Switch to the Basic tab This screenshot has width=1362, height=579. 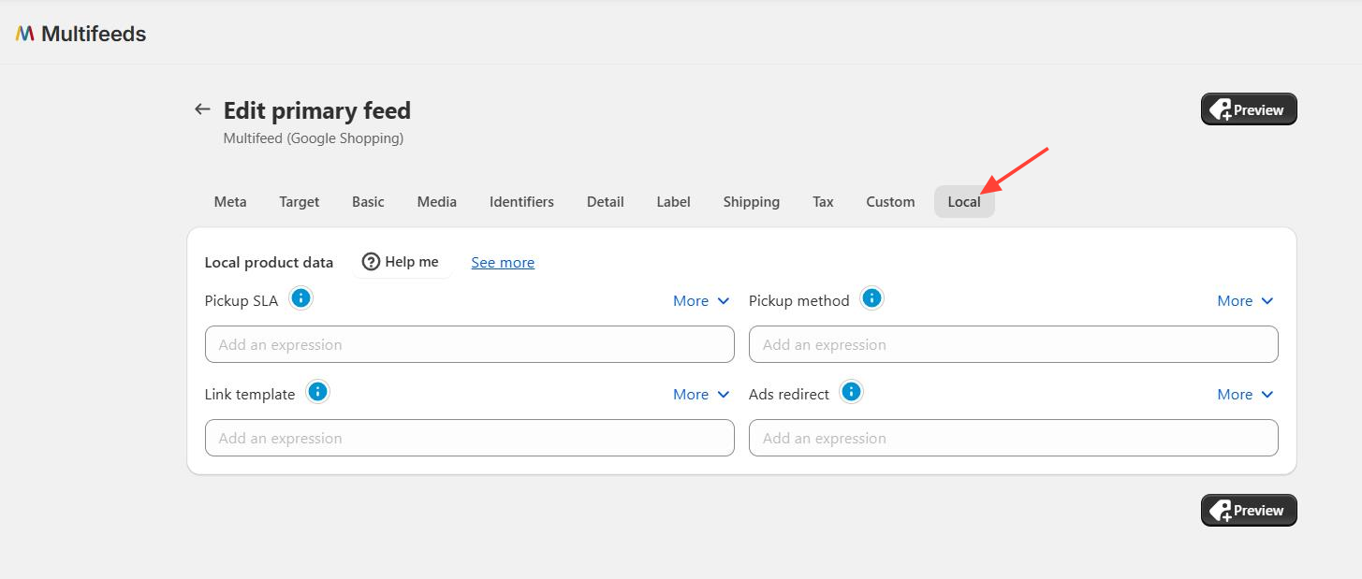[368, 202]
